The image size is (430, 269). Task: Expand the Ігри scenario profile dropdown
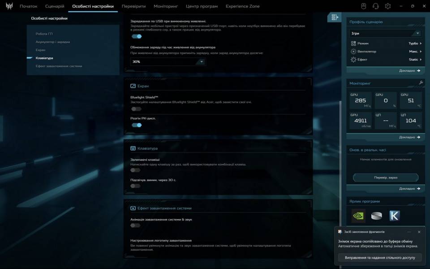coord(386,33)
